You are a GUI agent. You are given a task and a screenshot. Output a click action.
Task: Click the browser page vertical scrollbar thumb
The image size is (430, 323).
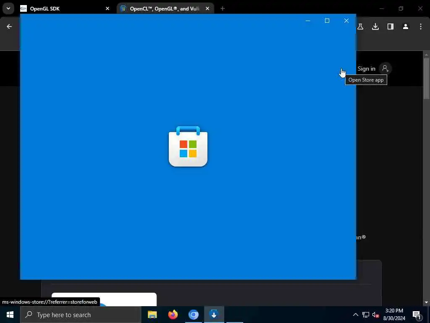(426, 78)
